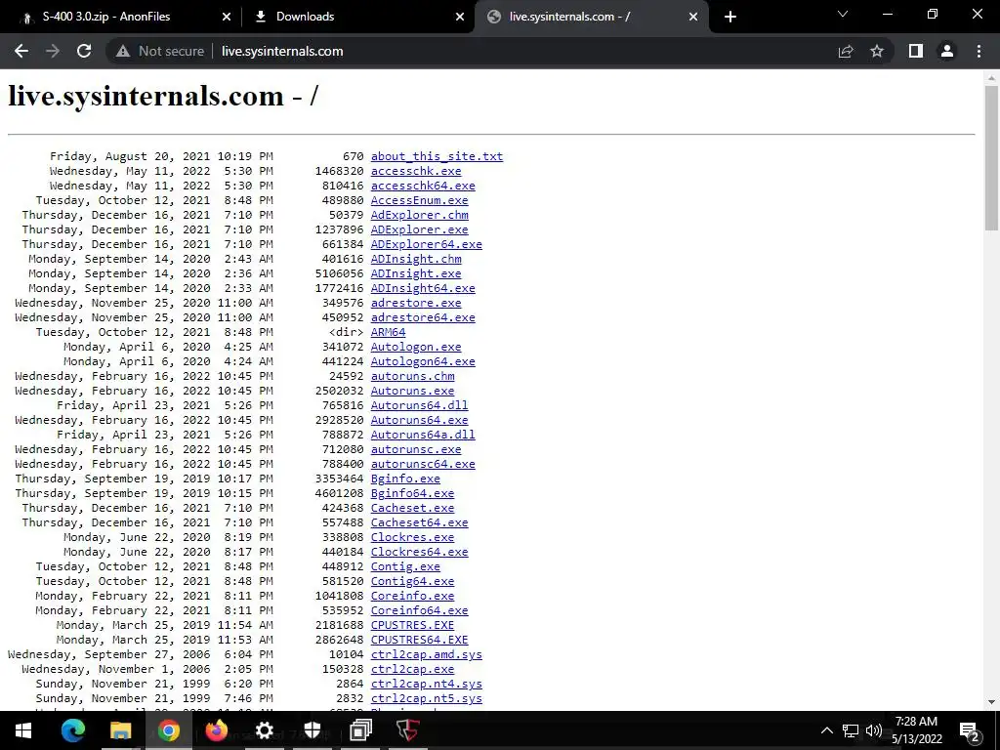Launch Firefox from the taskbar

point(216,730)
